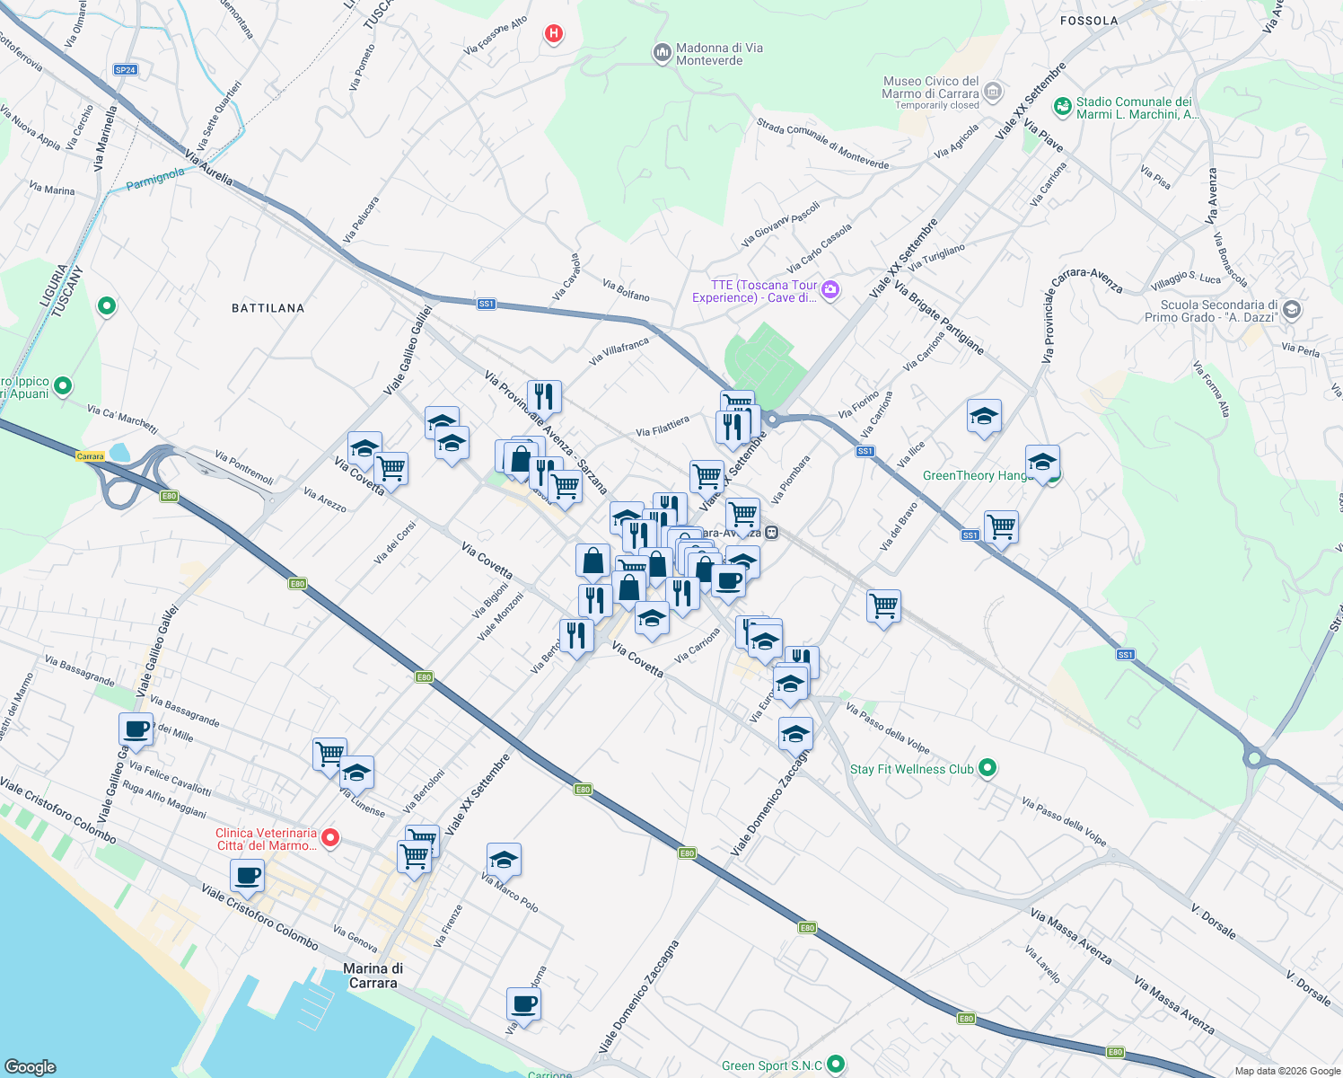Click the red hospital H icon near Via Fossone Alto

(x=554, y=34)
